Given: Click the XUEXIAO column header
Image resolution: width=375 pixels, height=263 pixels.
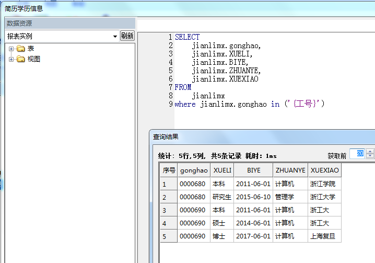Looking at the screenshot, I should pyautogui.click(x=324, y=170).
